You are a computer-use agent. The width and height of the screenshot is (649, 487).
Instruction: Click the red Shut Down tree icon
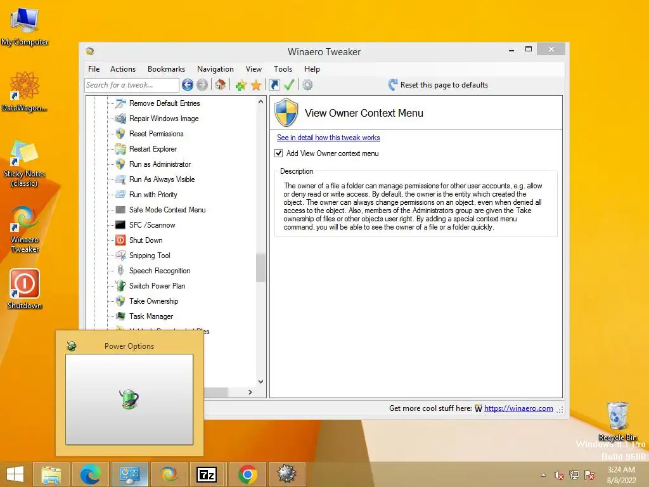[x=120, y=240]
